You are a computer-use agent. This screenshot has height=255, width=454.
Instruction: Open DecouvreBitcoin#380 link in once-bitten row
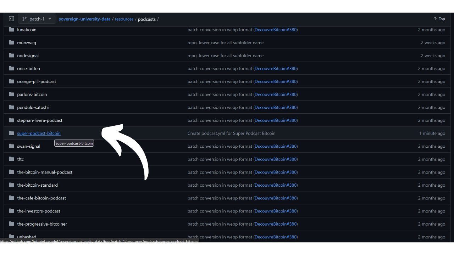tap(276, 68)
